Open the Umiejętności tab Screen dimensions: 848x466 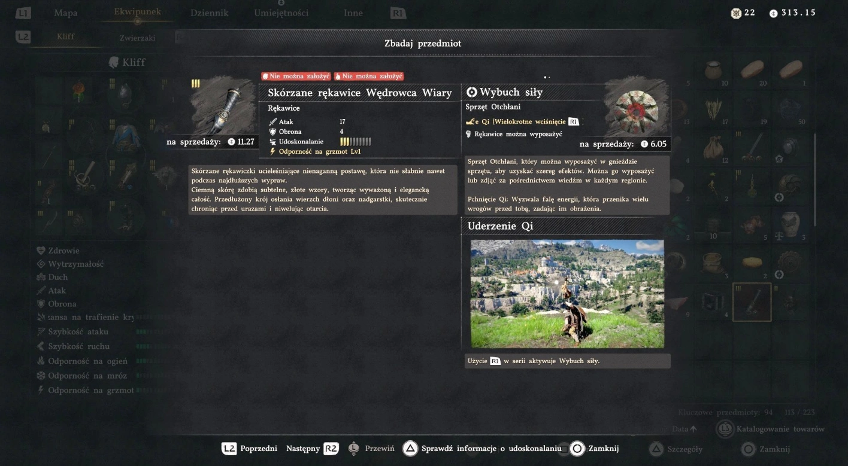click(281, 13)
